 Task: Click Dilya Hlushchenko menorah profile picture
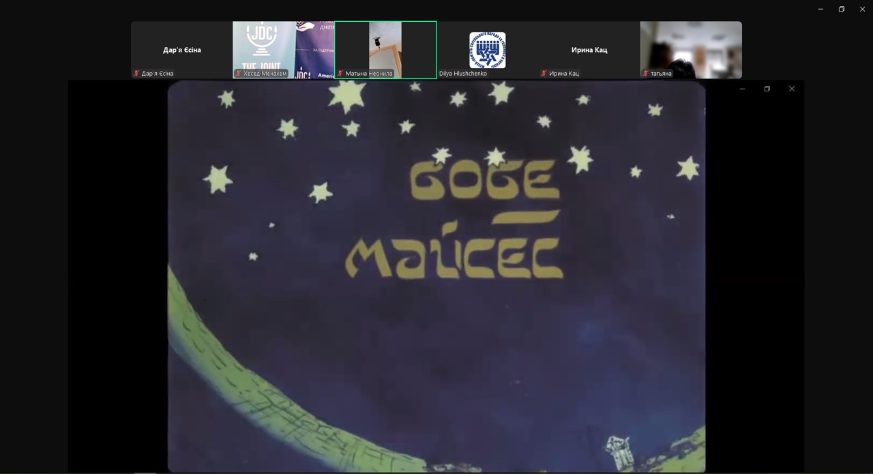click(488, 50)
